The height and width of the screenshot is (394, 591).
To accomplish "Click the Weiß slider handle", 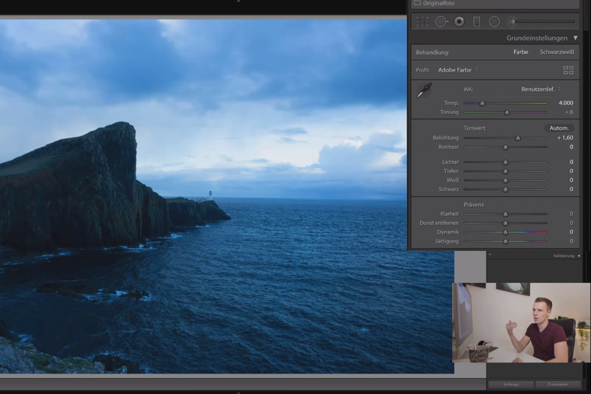I will click(505, 180).
